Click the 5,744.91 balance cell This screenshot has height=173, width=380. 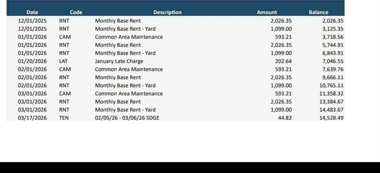click(x=333, y=45)
